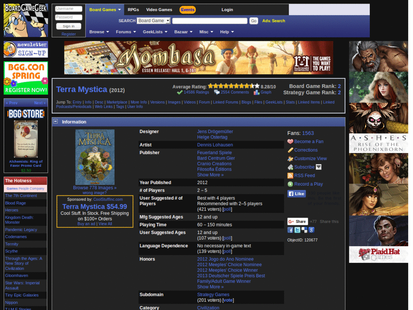
Task: Open artist Dennis Lohausen's page
Action: [215, 145]
